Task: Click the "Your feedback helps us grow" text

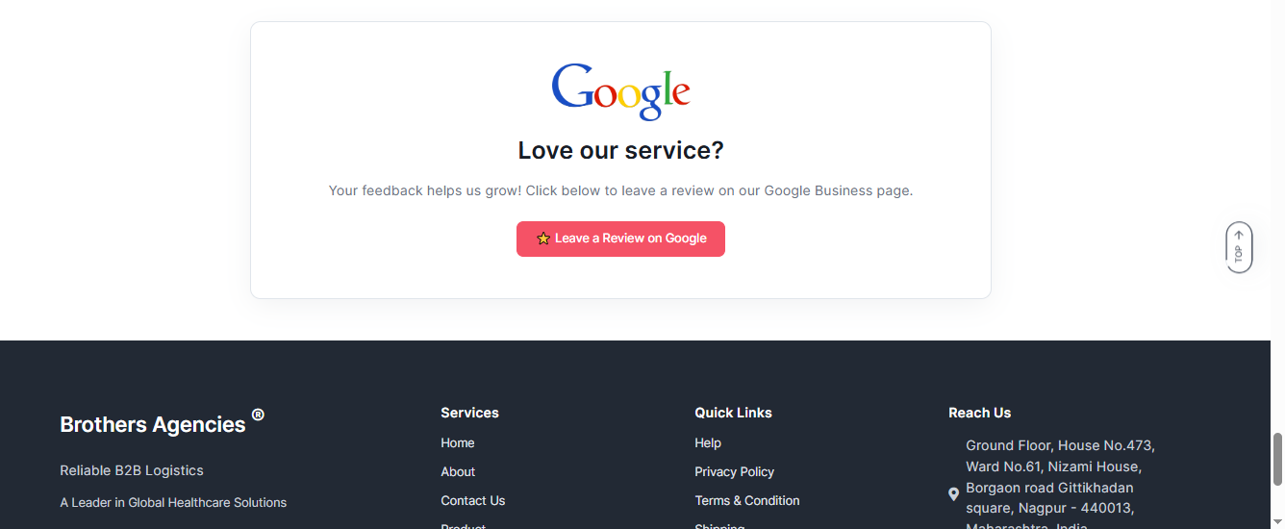Action: tap(620, 190)
